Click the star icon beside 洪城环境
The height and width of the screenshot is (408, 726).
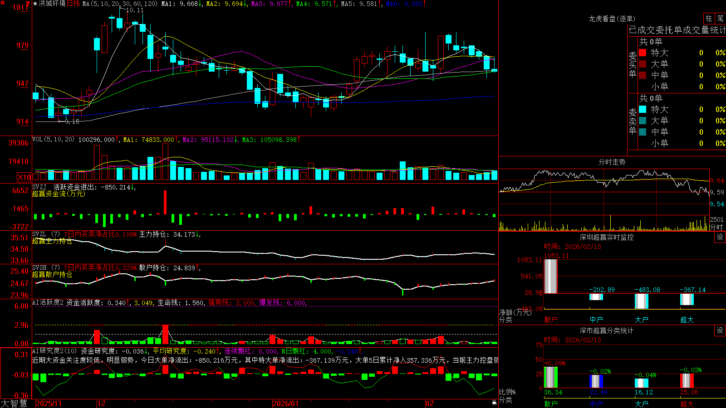35,4
